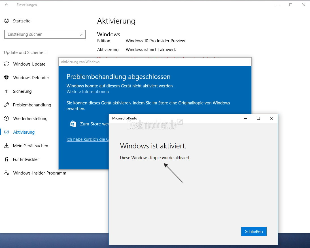Go to Startseite

pyautogui.click(x=22, y=21)
